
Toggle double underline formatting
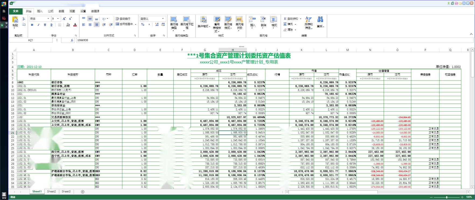tap(51, 25)
